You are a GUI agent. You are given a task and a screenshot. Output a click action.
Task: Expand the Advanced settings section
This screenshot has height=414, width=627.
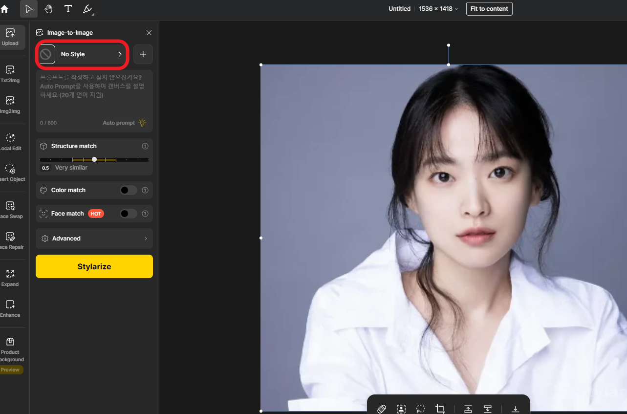point(94,239)
